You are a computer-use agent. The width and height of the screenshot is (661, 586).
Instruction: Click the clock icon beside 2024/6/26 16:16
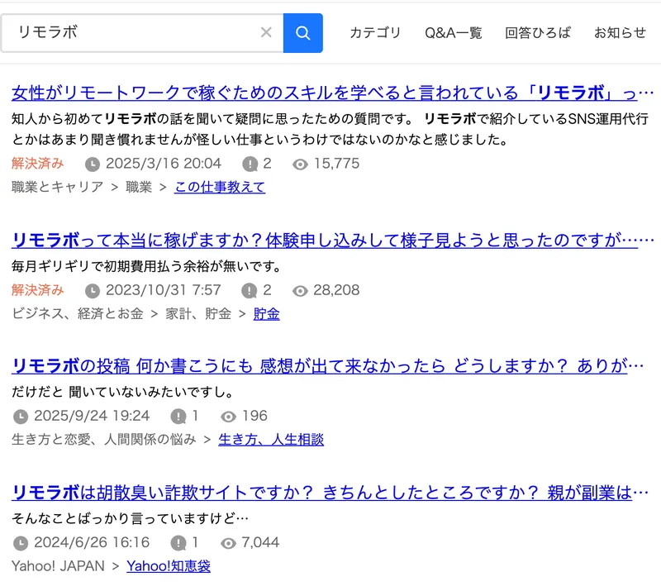[x=21, y=543]
